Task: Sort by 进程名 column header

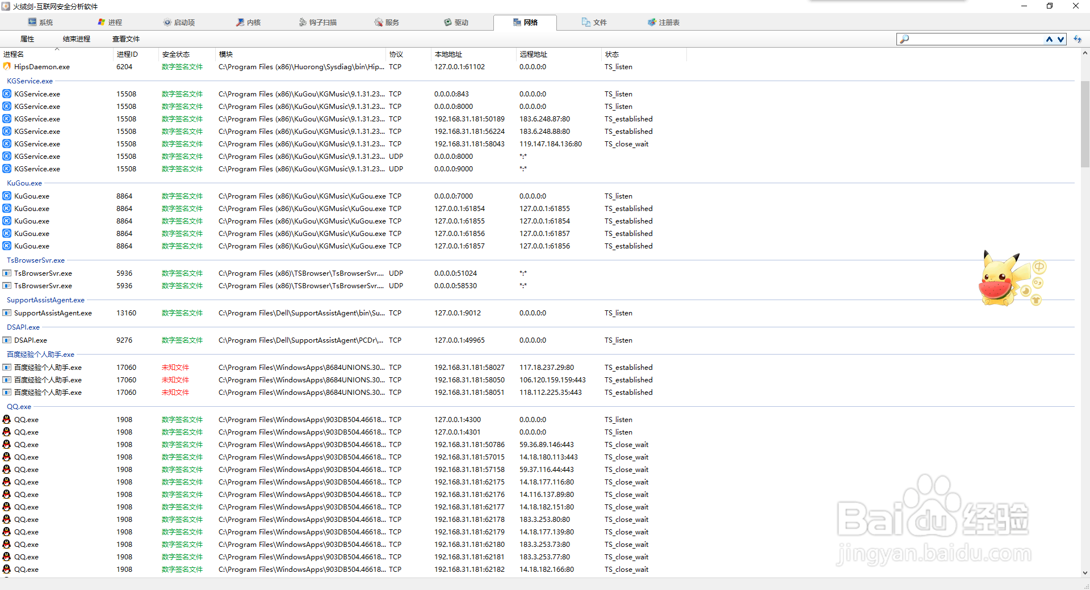Action: [57, 54]
